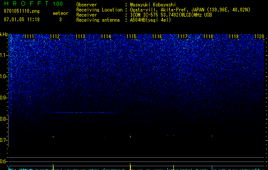The image size is (268, 170).
Task: Click the Ogata-vill. Akita-Pref. JAPAN coordinates text
Action: (x=190, y=10)
